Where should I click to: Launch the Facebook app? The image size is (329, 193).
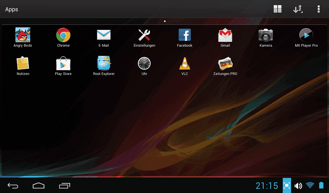(x=185, y=37)
